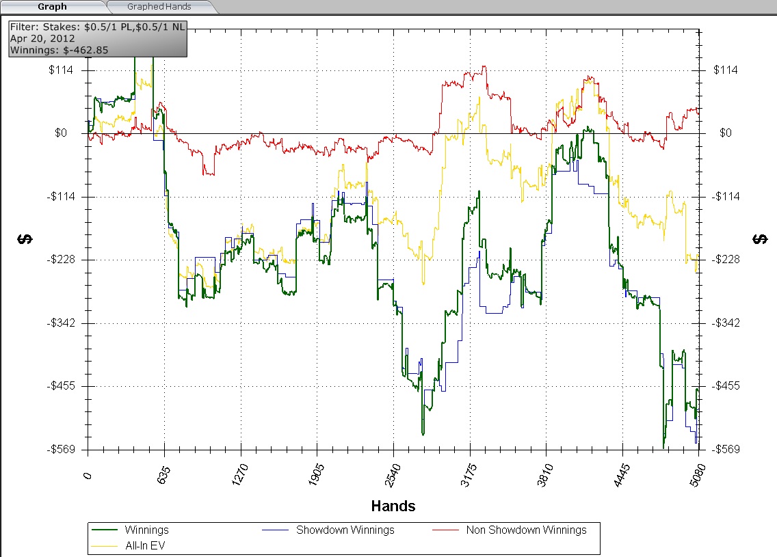The height and width of the screenshot is (557, 777).
Task: Click the blue Showdown Winnings legend line
Action: [x=276, y=530]
